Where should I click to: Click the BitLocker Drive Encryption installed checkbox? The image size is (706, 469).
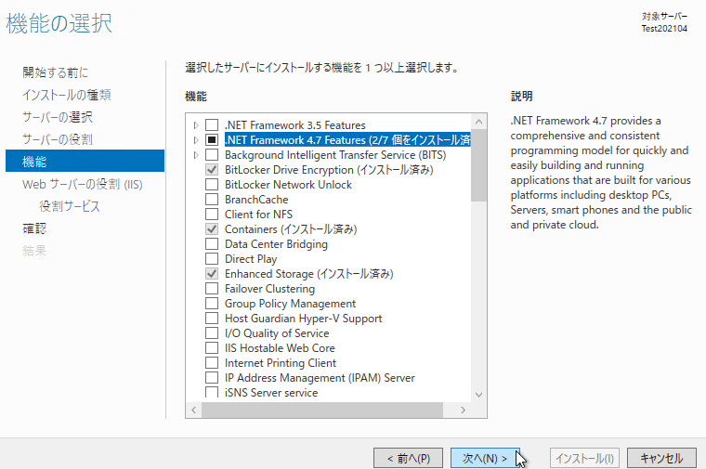point(212,169)
